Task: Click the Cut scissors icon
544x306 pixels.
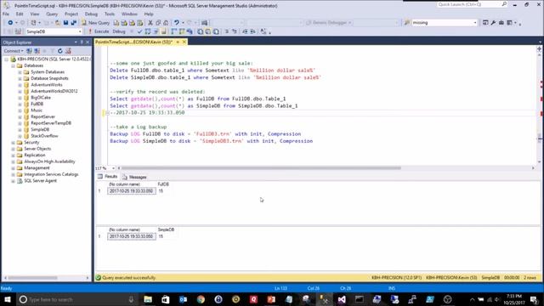Action: [150, 23]
